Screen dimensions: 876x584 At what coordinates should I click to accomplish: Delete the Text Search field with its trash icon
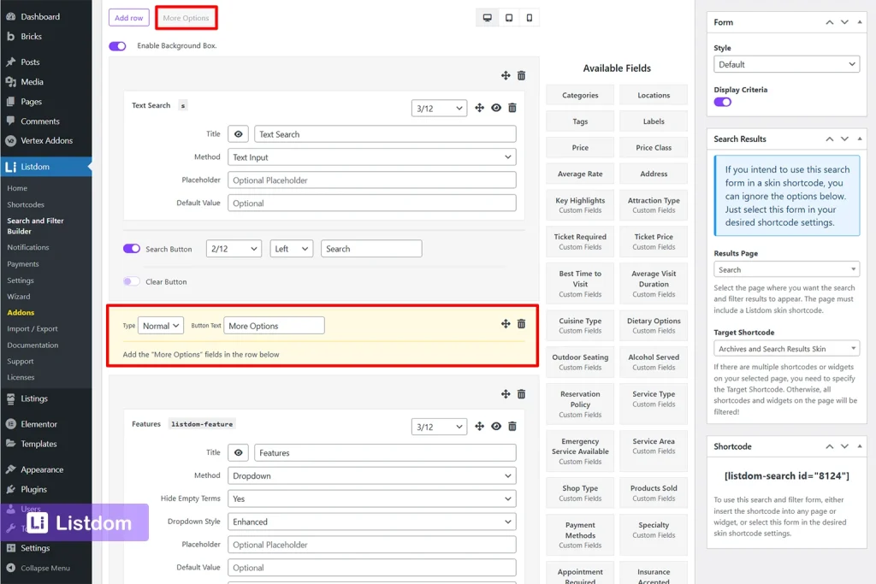(512, 108)
